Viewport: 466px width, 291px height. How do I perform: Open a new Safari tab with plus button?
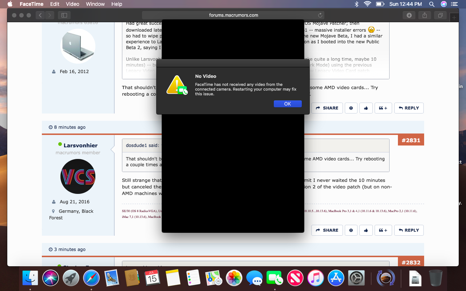pyautogui.click(x=454, y=17)
